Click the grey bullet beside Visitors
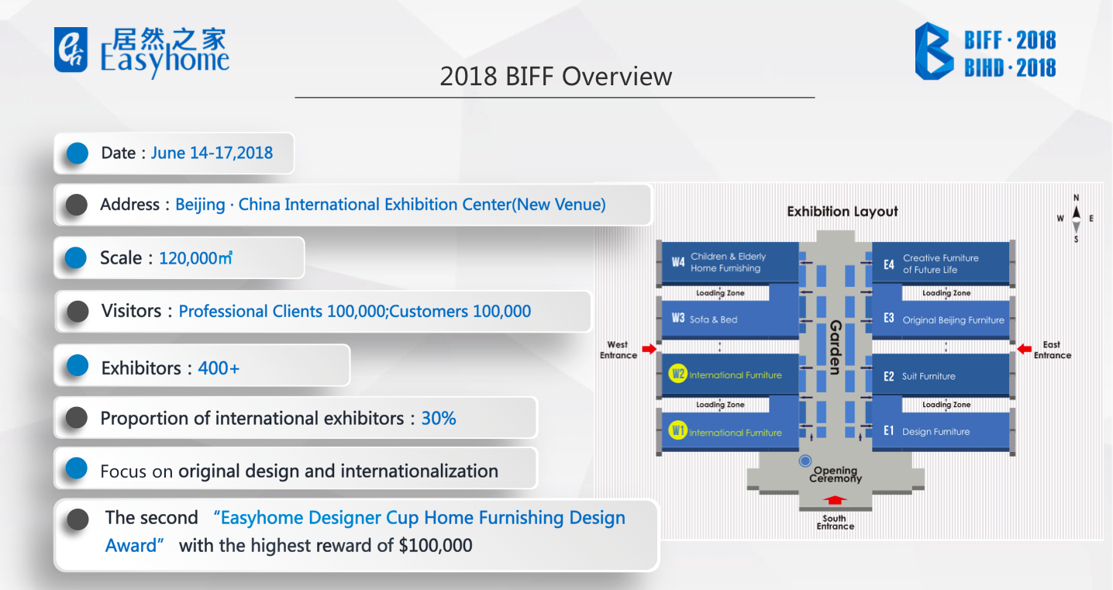The width and height of the screenshot is (1113, 590). tap(78, 311)
